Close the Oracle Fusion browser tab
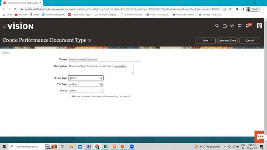Viewport: 267px width, 150px height. click(x=40, y=3)
